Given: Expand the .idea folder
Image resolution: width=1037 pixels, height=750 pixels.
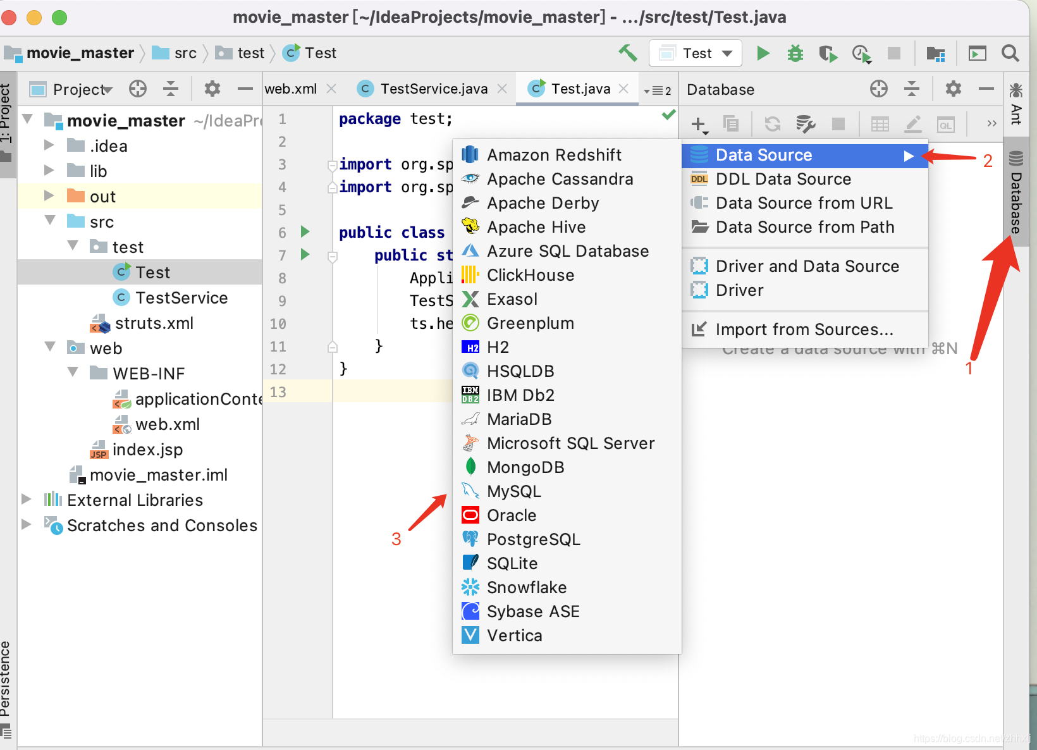Looking at the screenshot, I should [x=49, y=145].
